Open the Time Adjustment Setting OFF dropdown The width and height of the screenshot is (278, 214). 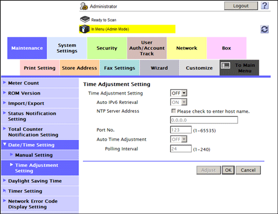tap(178, 93)
